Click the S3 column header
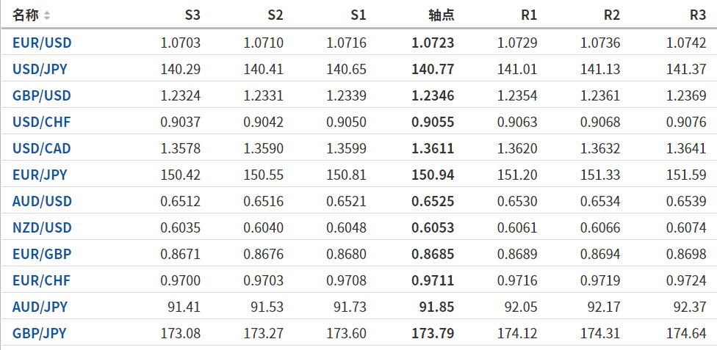The height and width of the screenshot is (350, 717). pos(192,15)
